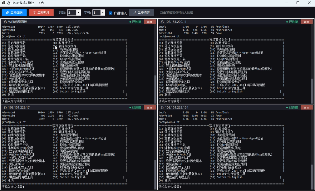Click command prompt in WEB信息面板 terminal
The image size is (315, 191).
click(13, 101)
